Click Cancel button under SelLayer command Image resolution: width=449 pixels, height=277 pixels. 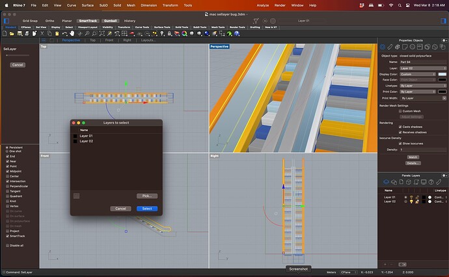tap(18, 65)
